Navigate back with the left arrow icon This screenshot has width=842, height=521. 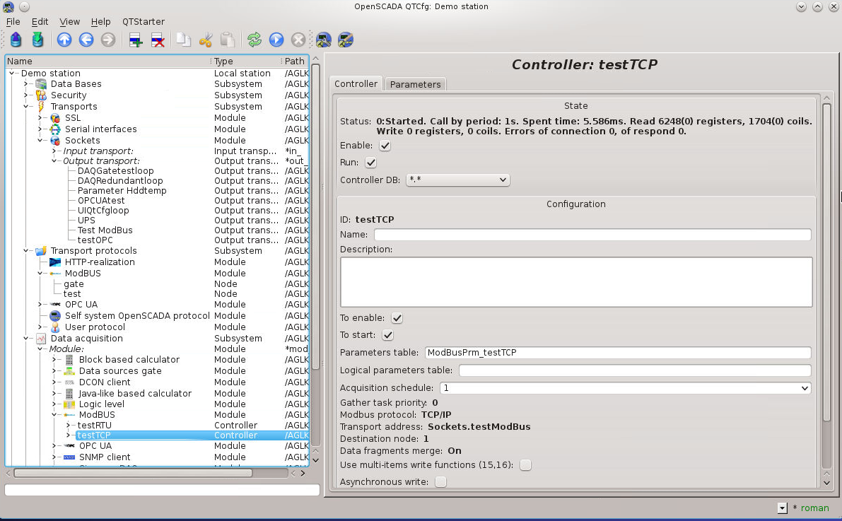coord(86,40)
